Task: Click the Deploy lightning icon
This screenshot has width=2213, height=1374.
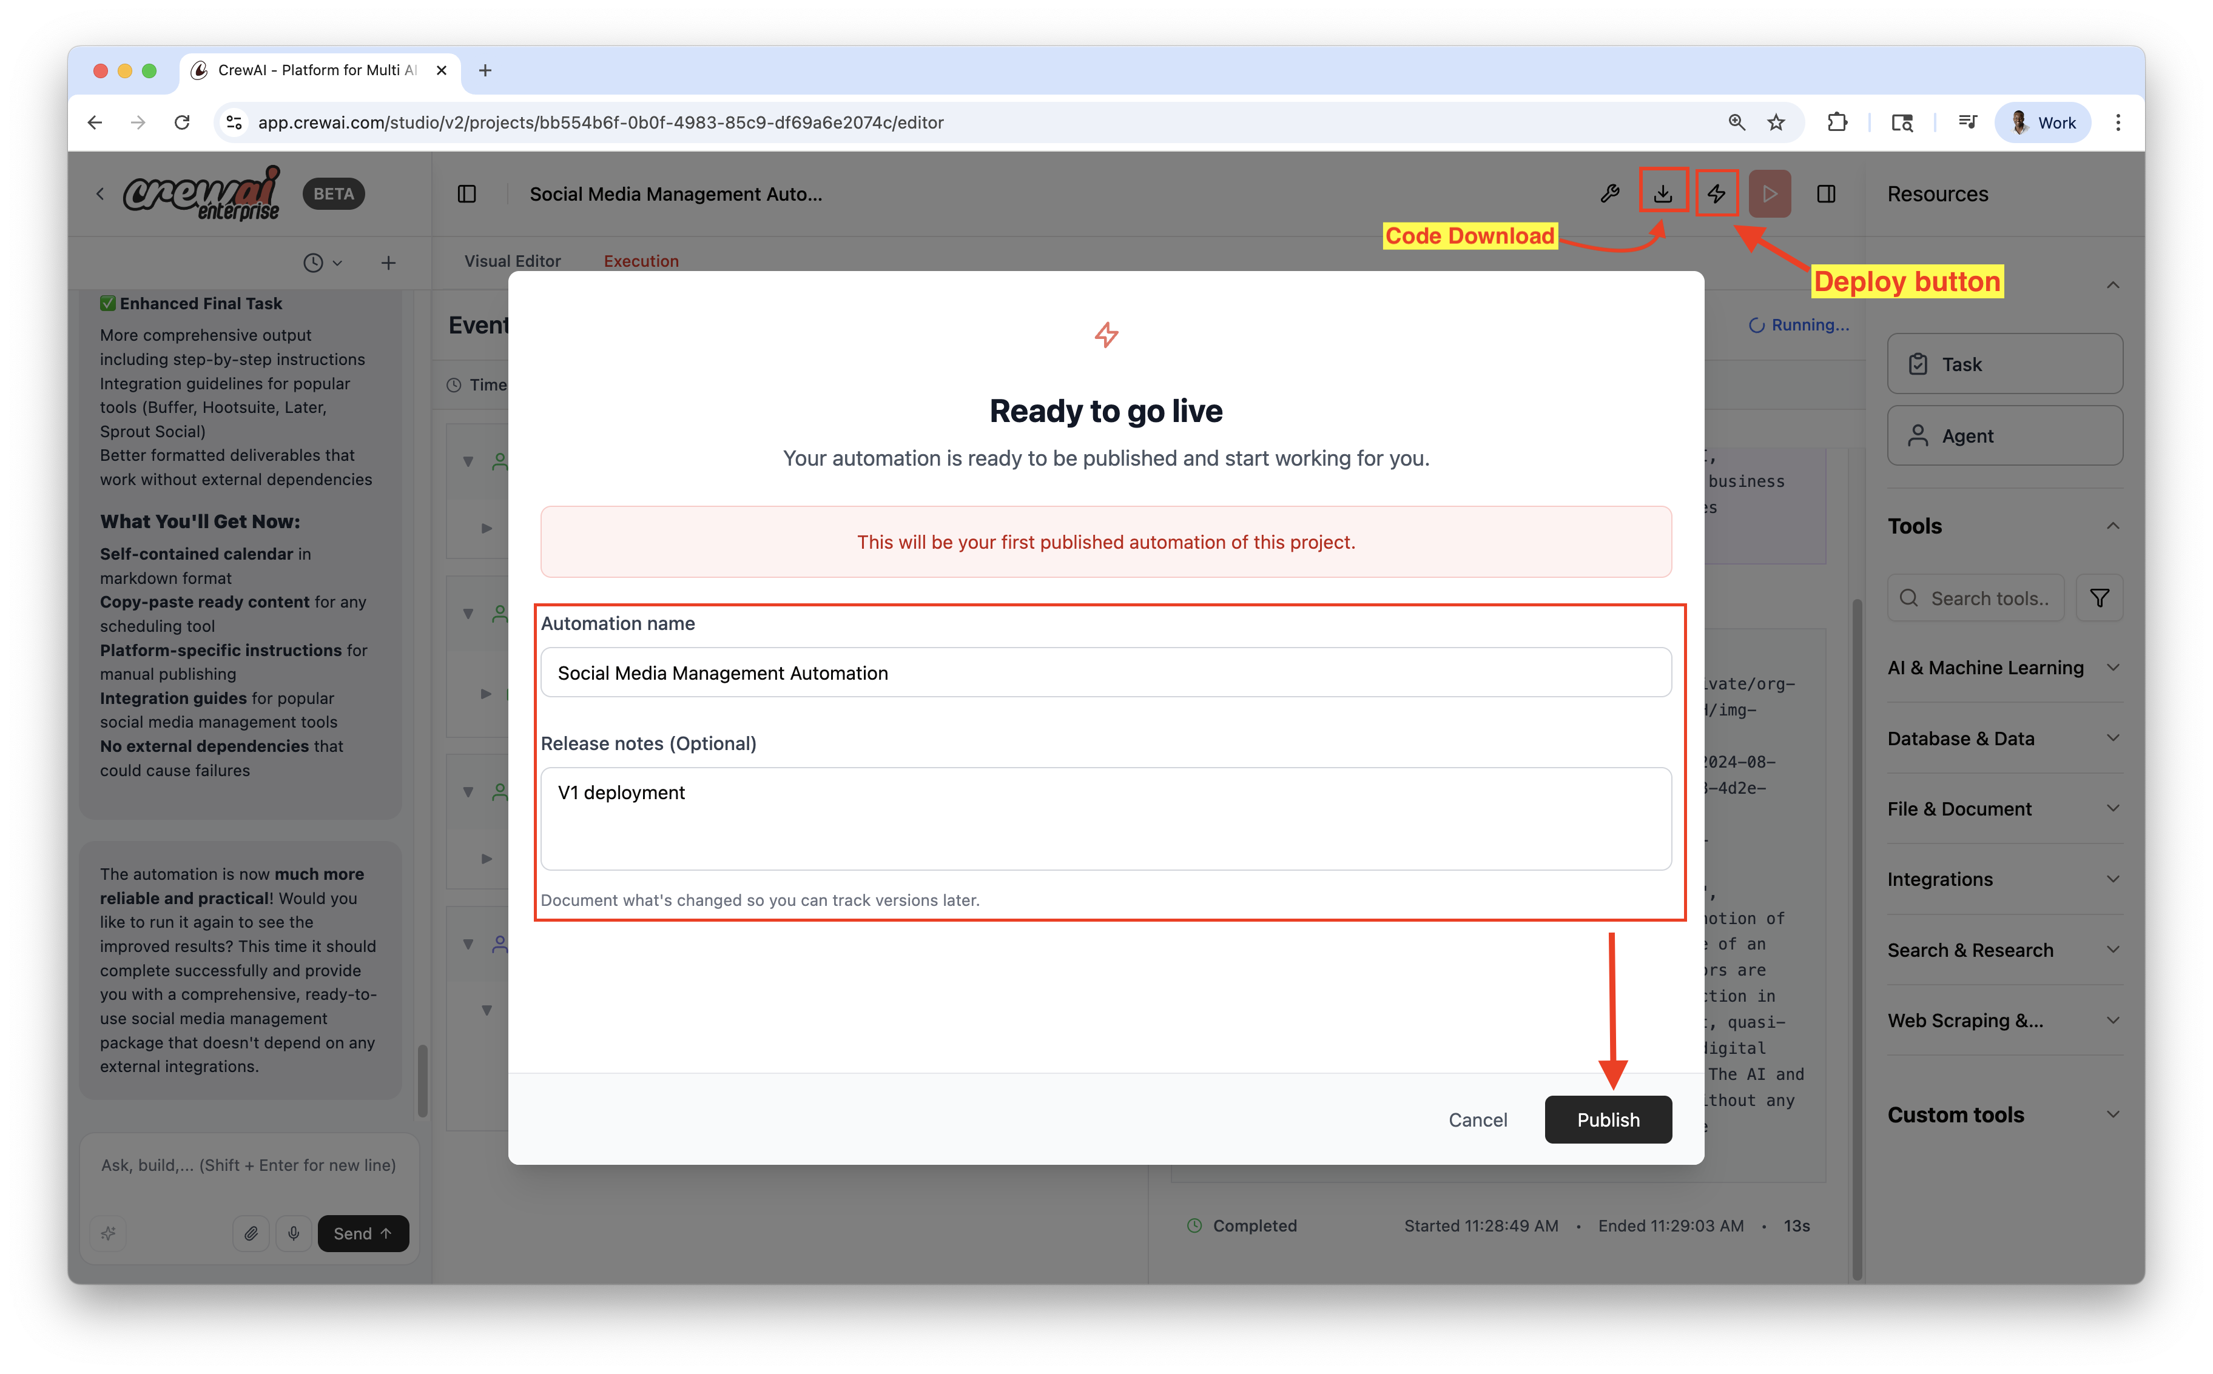Action: (1717, 193)
